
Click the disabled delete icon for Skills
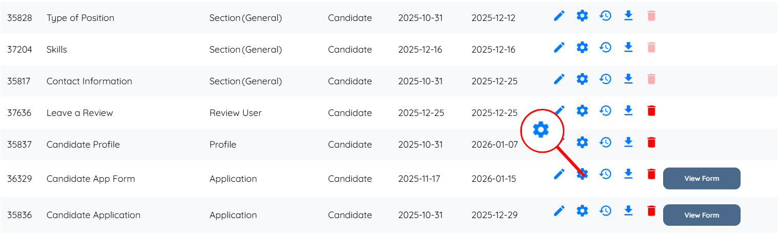click(651, 48)
